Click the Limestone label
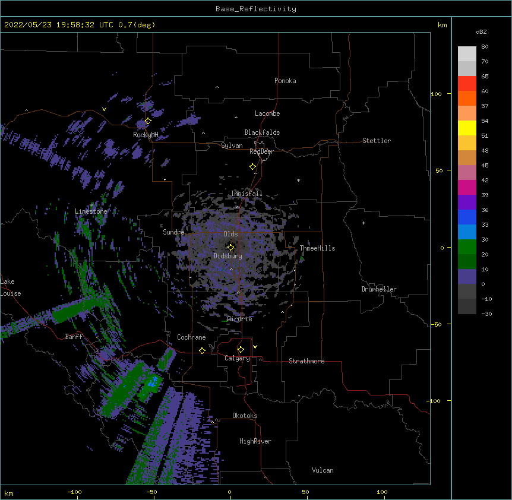512x500 pixels. point(91,211)
